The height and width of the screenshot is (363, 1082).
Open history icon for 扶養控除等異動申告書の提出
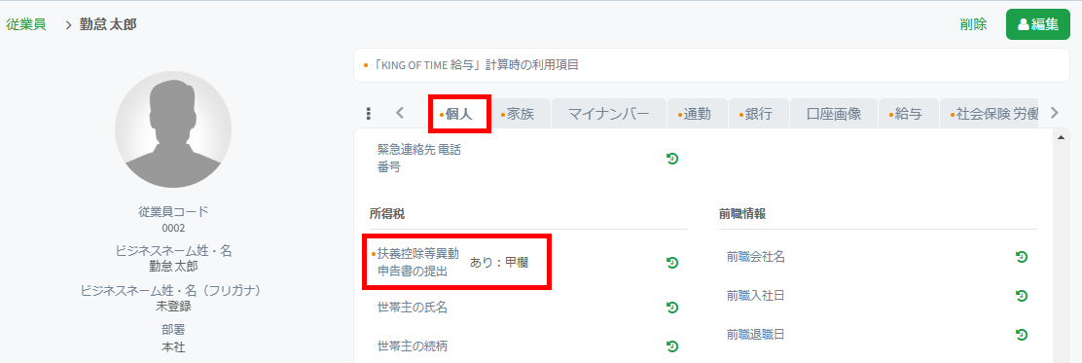pyautogui.click(x=672, y=262)
